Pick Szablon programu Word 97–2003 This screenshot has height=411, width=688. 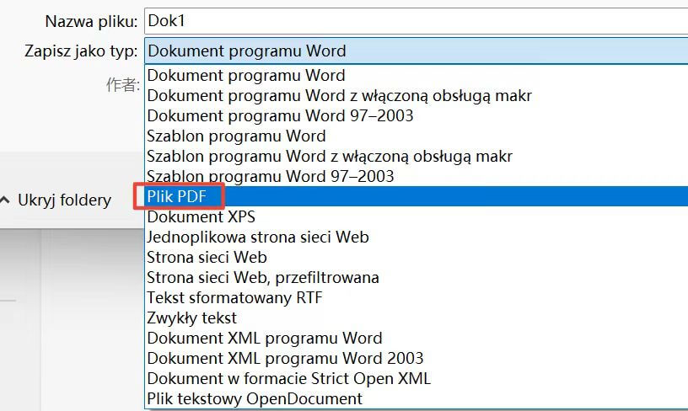[x=416, y=176]
